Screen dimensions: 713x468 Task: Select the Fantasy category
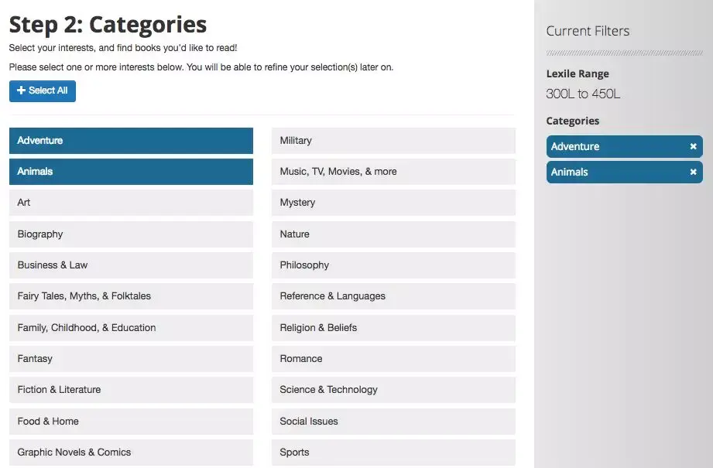(x=131, y=359)
